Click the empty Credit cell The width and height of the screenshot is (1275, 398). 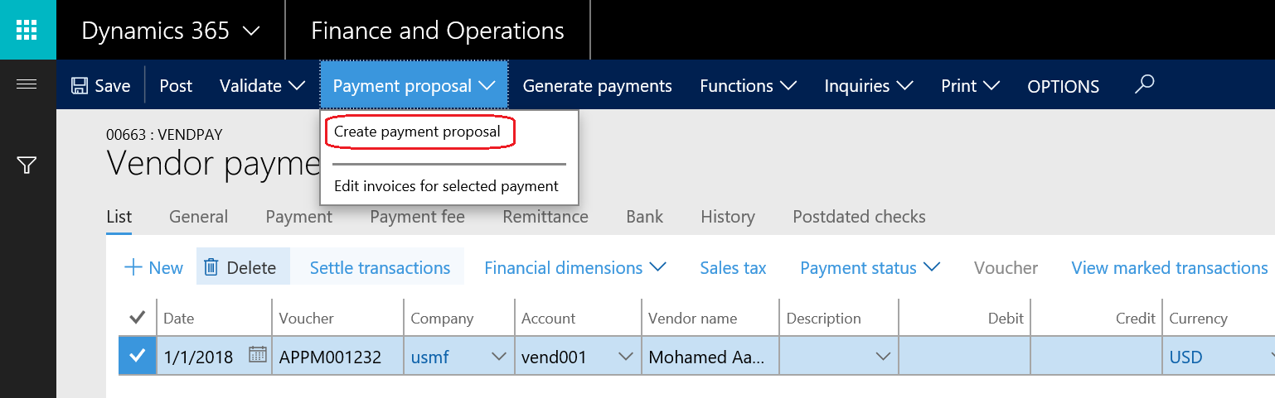tap(1096, 357)
